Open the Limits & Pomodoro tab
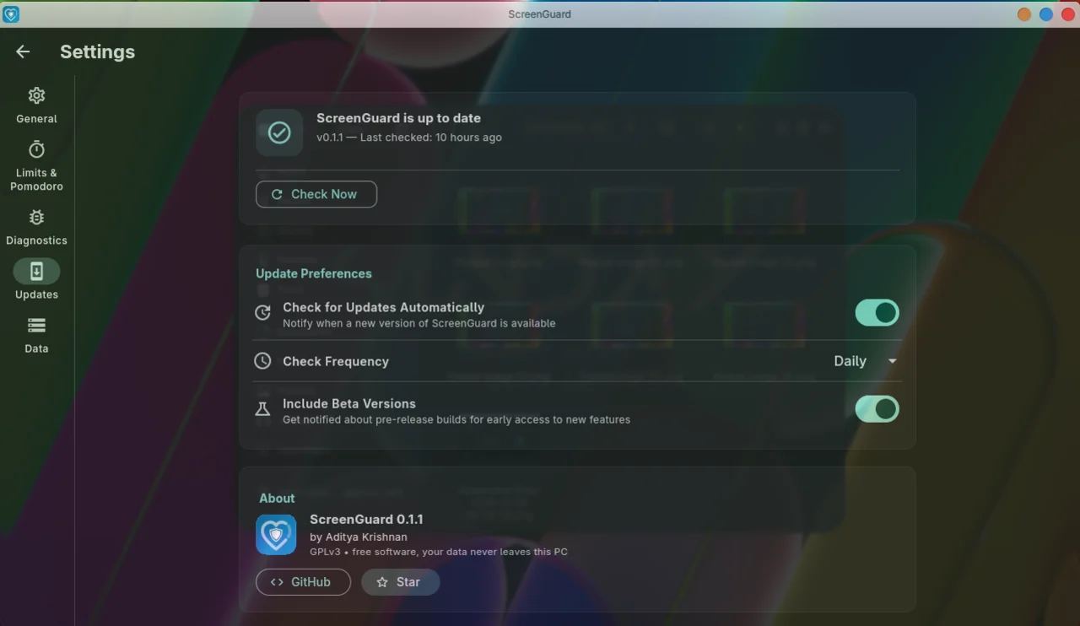 click(36, 165)
